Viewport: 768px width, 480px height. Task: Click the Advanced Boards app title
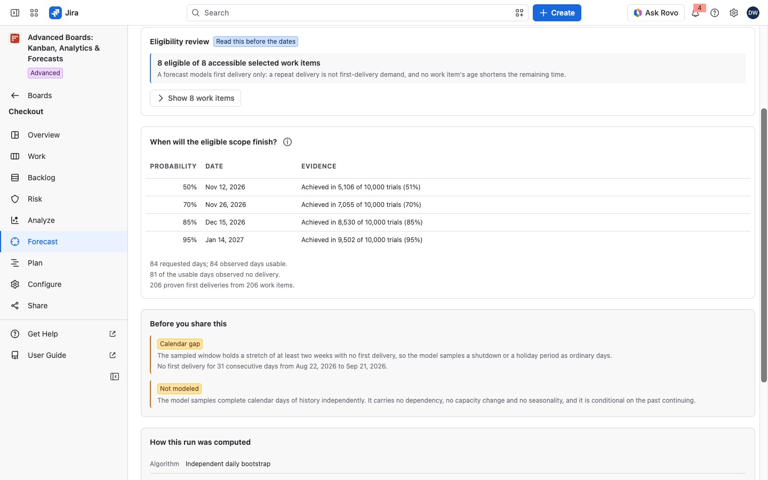63,48
